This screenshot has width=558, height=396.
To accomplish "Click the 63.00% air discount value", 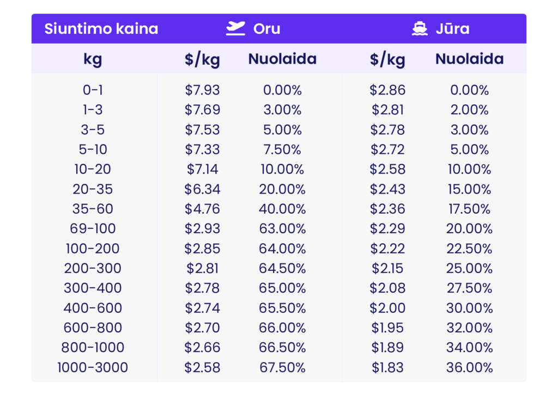I will coord(282,228).
